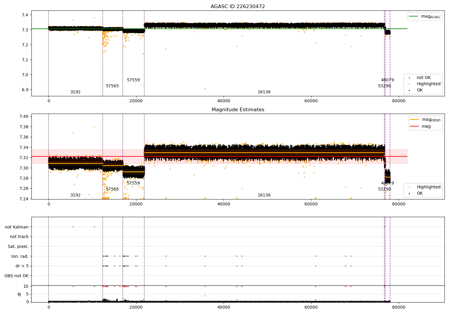Click the 5 tick on the dr axis
This screenshot has width=449, height=314.
(x=27, y=294)
